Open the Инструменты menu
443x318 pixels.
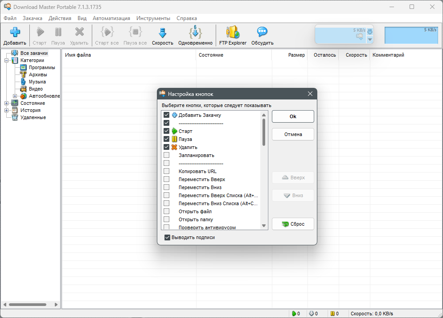(153, 18)
